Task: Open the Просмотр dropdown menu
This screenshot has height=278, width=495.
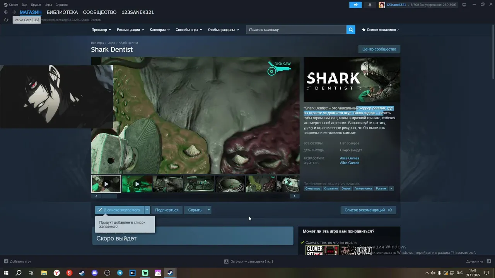Action: tap(101, 30)
